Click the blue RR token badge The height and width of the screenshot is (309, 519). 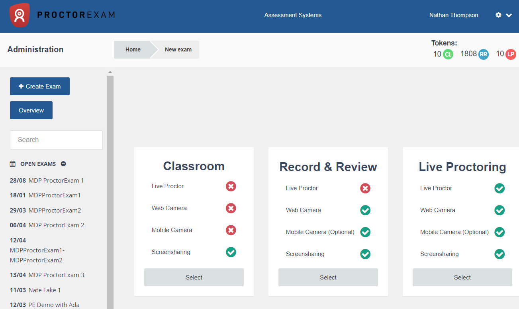pyautogui.click(x=484, y=54)
